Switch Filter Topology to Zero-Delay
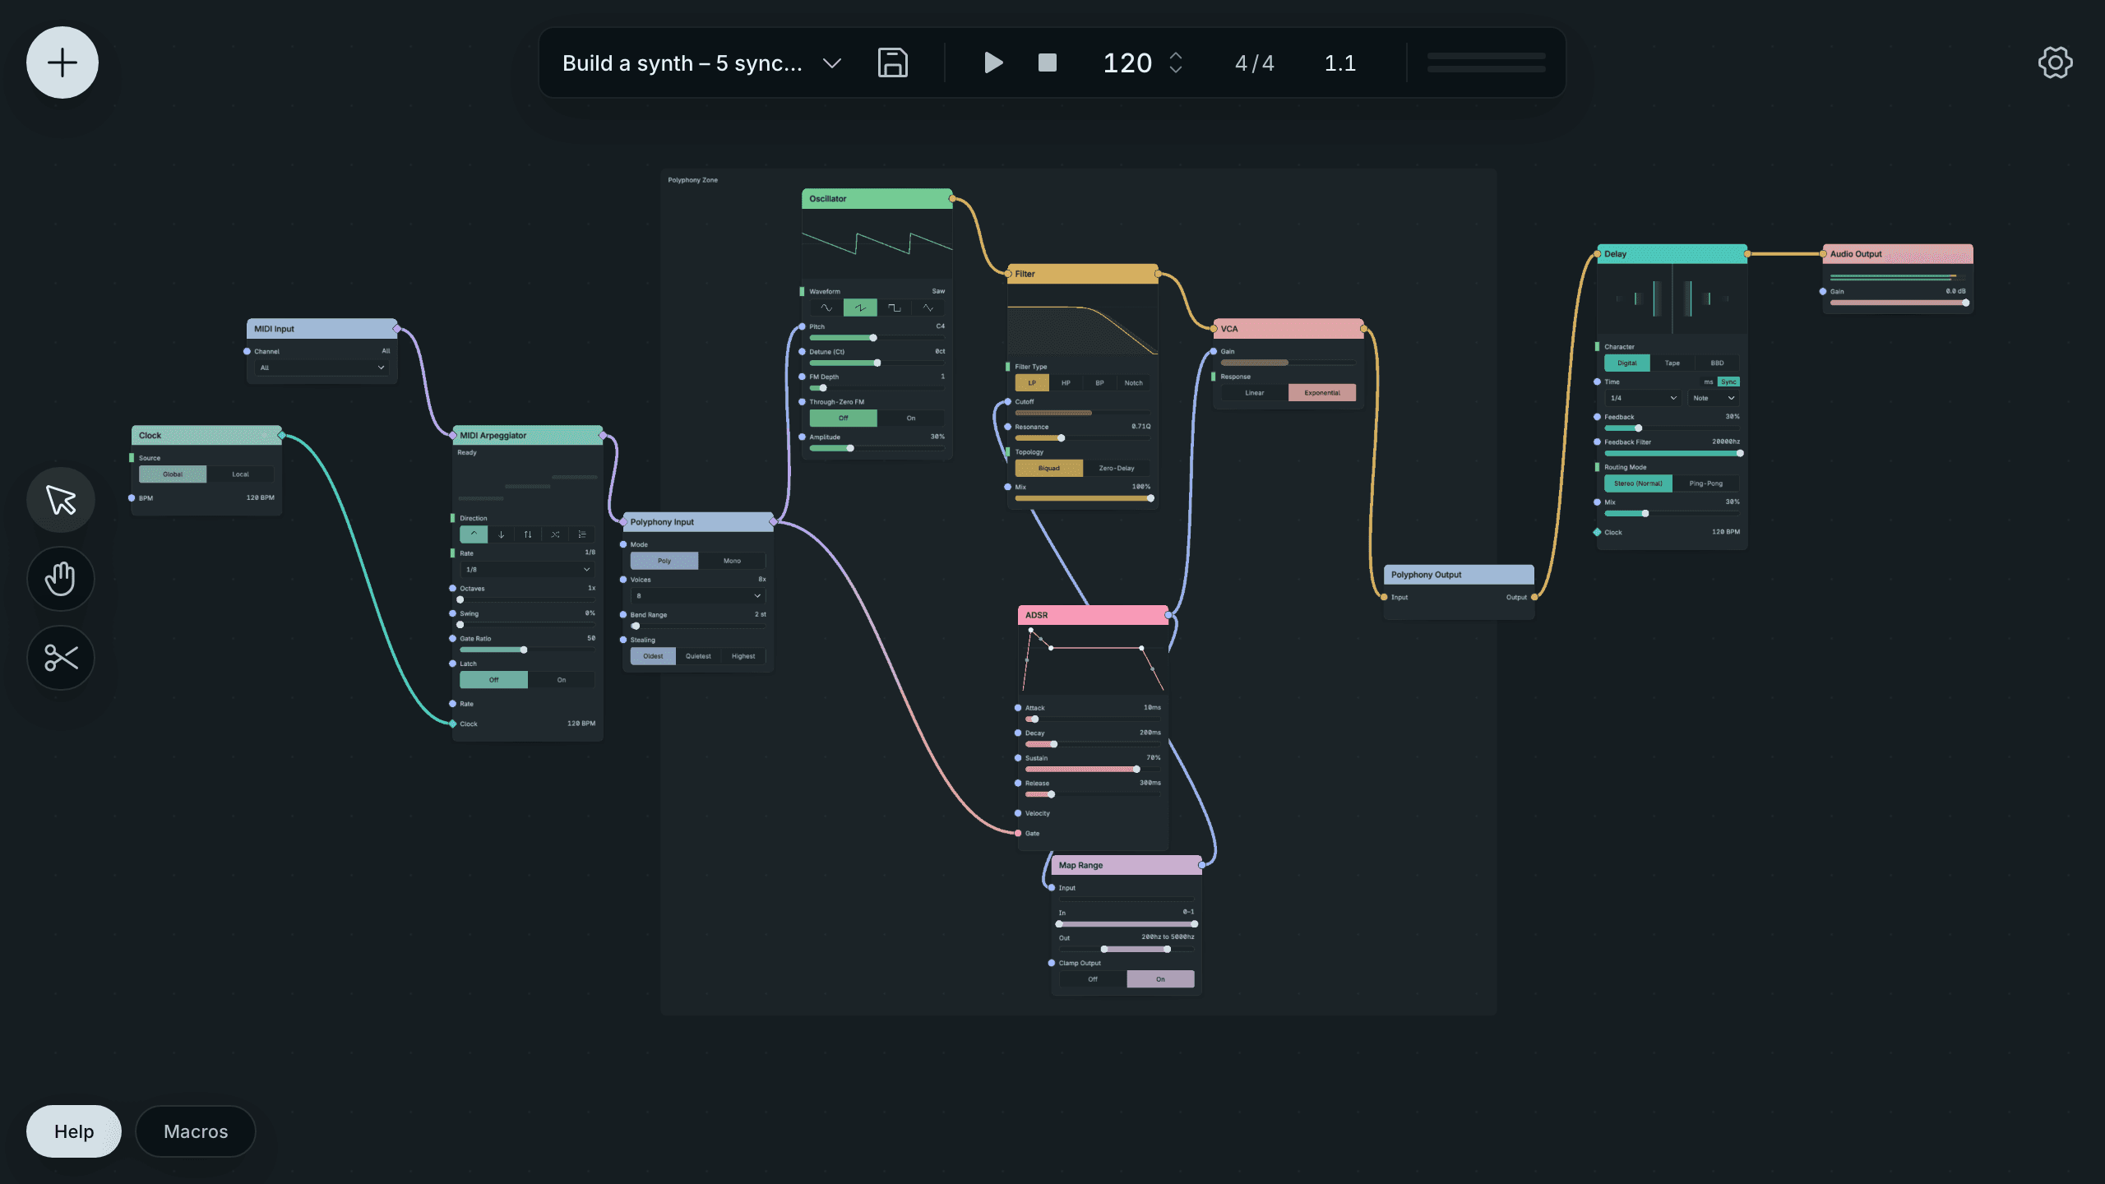 coord(1117,469)
